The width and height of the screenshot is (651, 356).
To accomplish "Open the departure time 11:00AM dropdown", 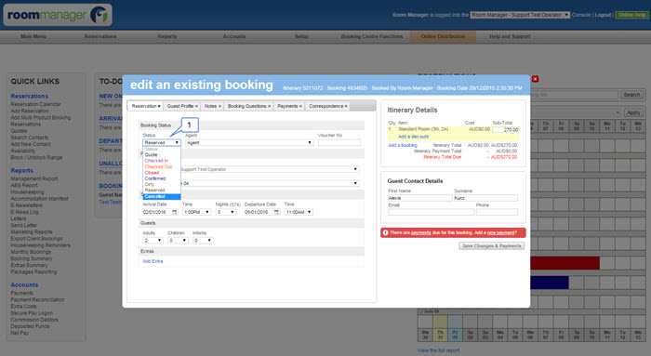I will [x=299, y=212].
